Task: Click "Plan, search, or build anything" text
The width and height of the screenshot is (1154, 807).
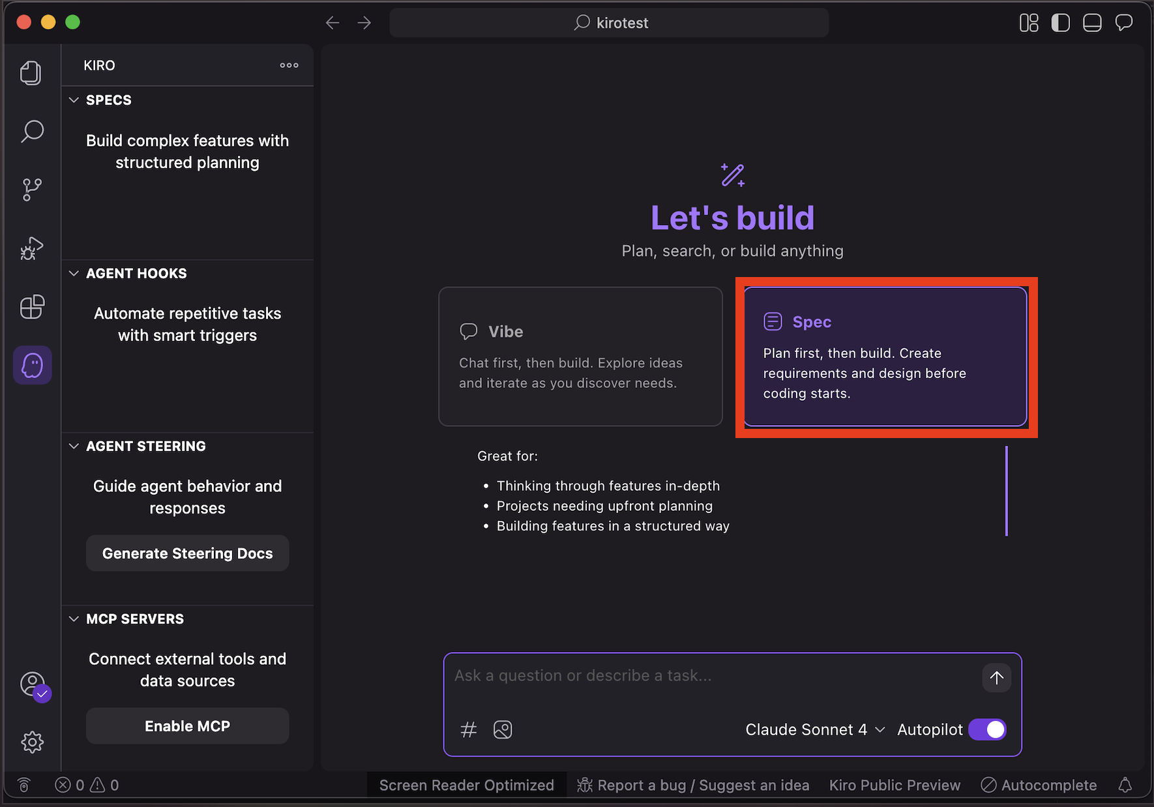Action: coord(732,251)
